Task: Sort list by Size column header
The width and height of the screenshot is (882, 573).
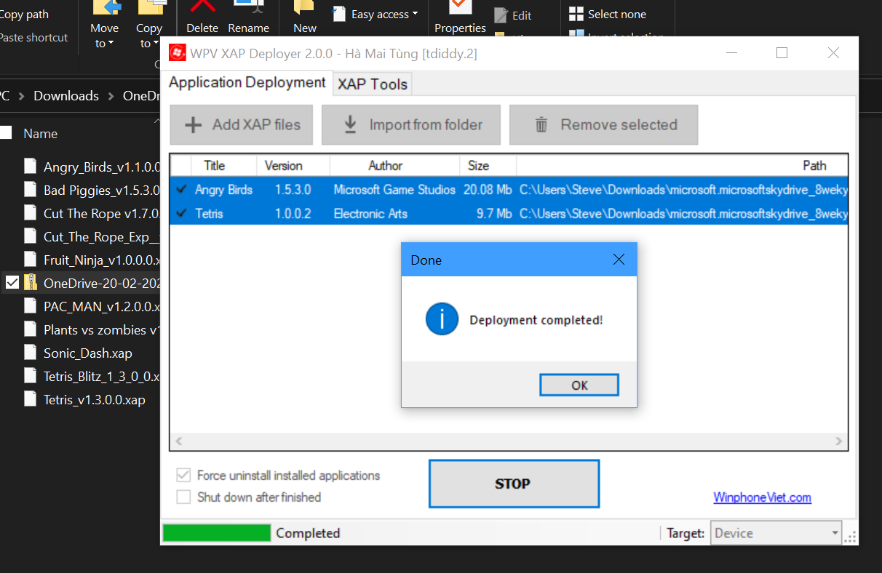Action: point(479,166)
